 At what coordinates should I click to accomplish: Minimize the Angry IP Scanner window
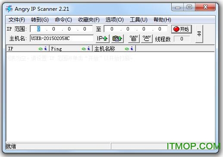point(178,7)
